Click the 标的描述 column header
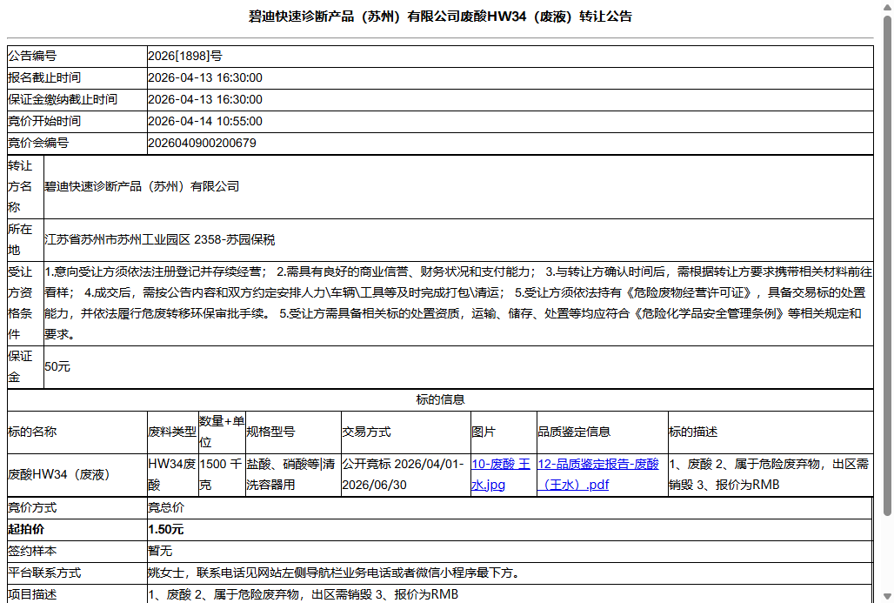This screenshot has height=603, width=894. click(771, 432)
